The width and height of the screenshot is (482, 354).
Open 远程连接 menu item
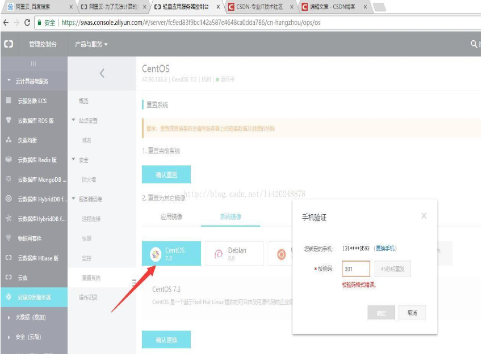pos(91,219)
